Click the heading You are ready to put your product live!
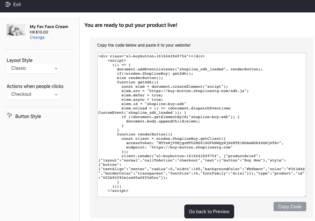Viewport: 315px width, 221px height. pos(131,25)
